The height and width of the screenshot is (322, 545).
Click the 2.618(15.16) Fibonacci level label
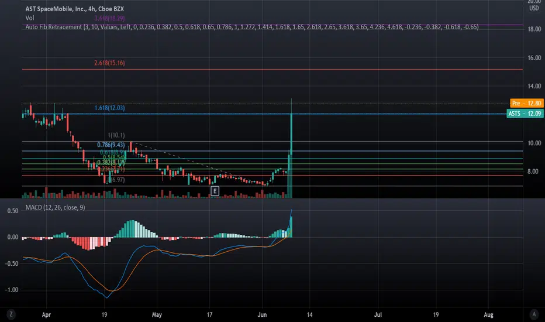(109, 63)
